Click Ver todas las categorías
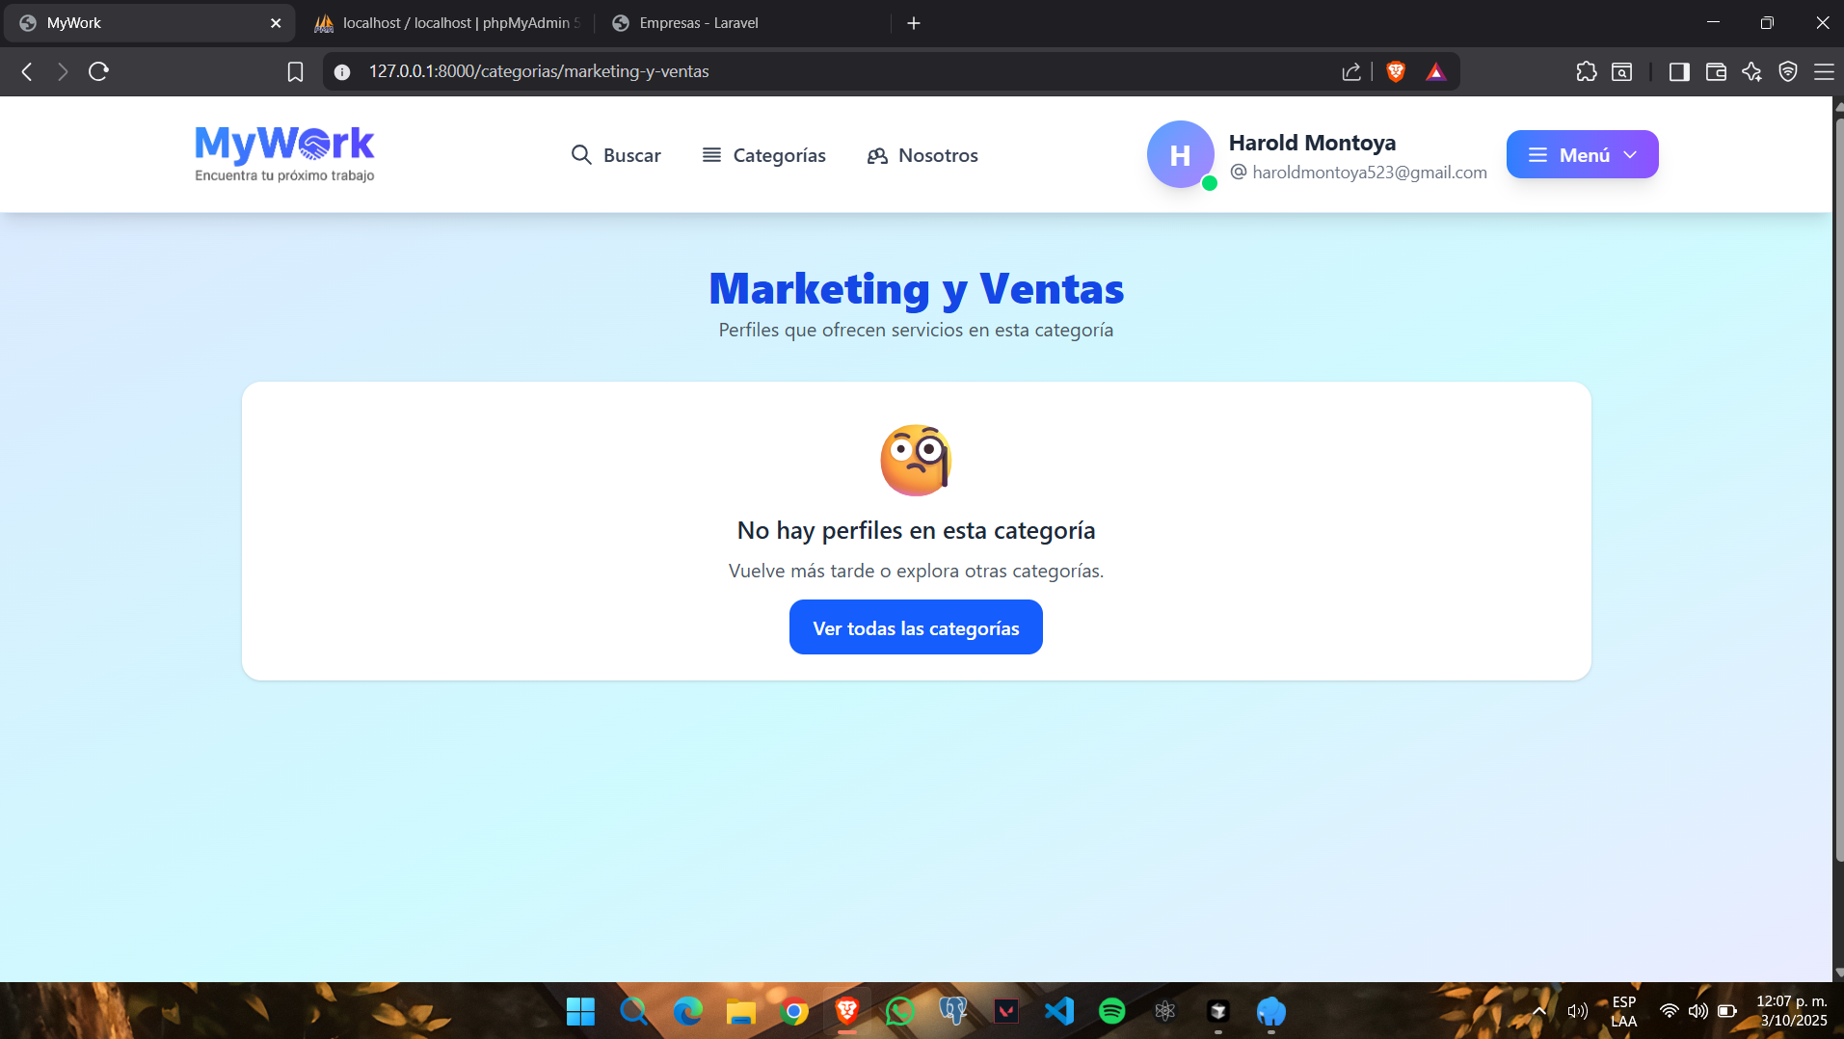This screenshot has width=1844, height=1039. coord(915,626)
